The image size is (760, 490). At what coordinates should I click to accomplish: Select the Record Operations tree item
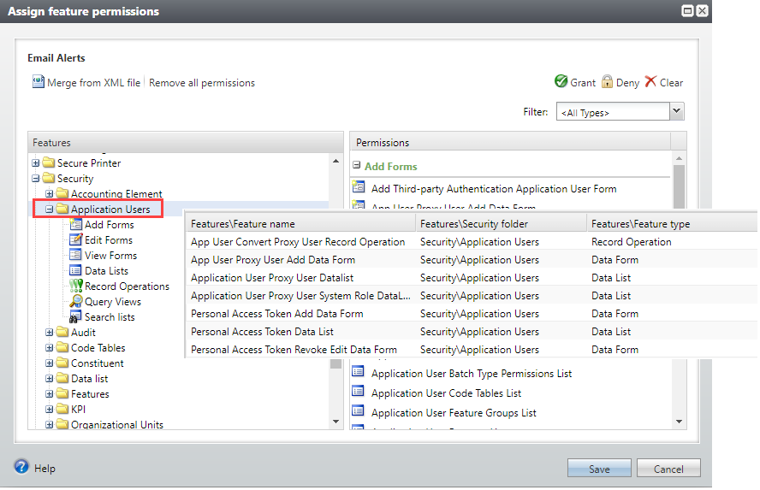click(127, 286)
